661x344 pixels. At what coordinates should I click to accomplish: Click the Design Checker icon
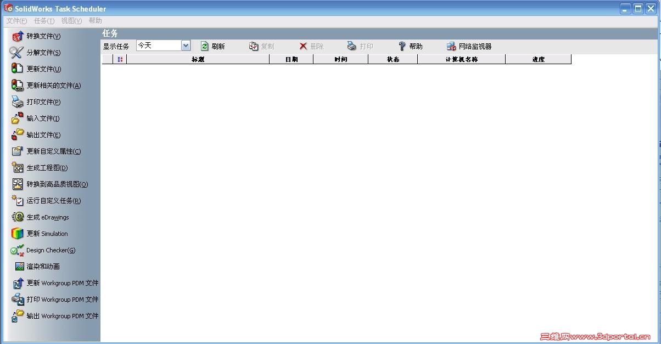[18, 250]
